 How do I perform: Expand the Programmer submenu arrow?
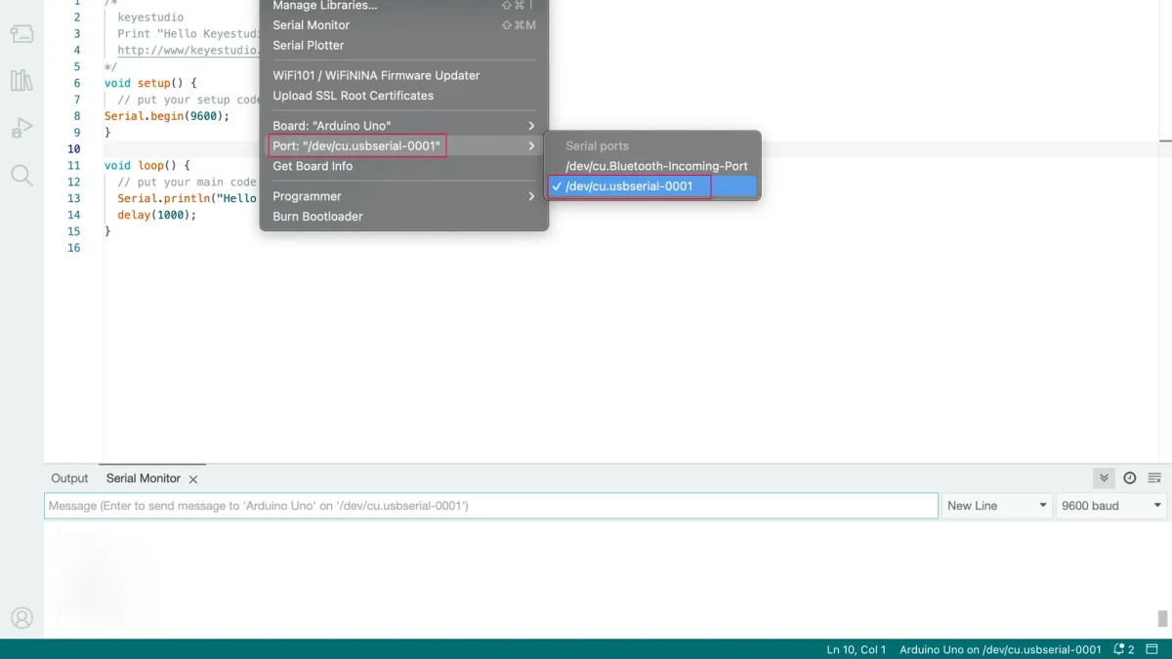pyautogui.click(x=531, y=196)
